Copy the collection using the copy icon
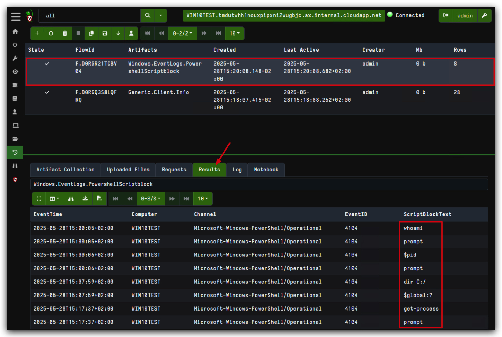 (x=92, y=33)
